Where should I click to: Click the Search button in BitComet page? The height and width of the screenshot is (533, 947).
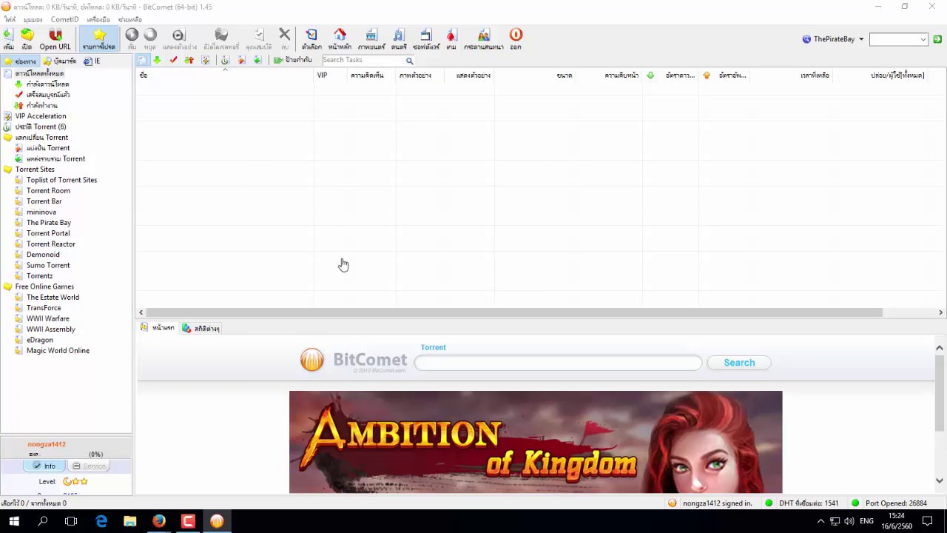pos(739,363)
